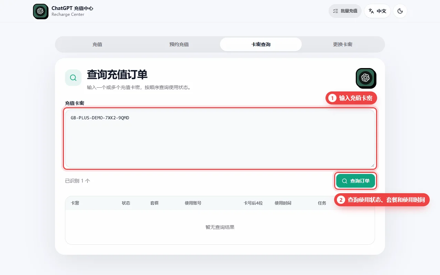The height and width of the screenshot is (275, 440).
Task: Click the 查询订单 button
Action: [355, 181]
